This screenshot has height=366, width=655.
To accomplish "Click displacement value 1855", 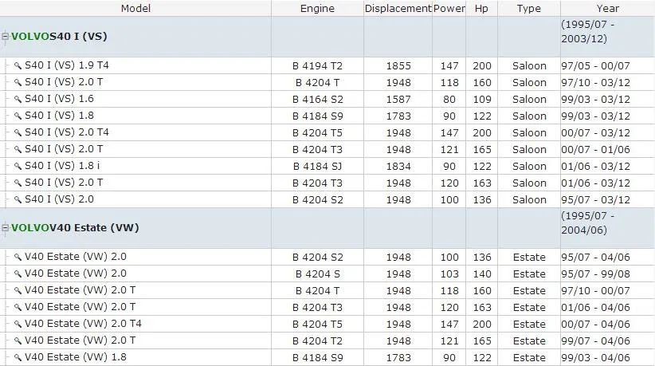I will tap(398, 66).
